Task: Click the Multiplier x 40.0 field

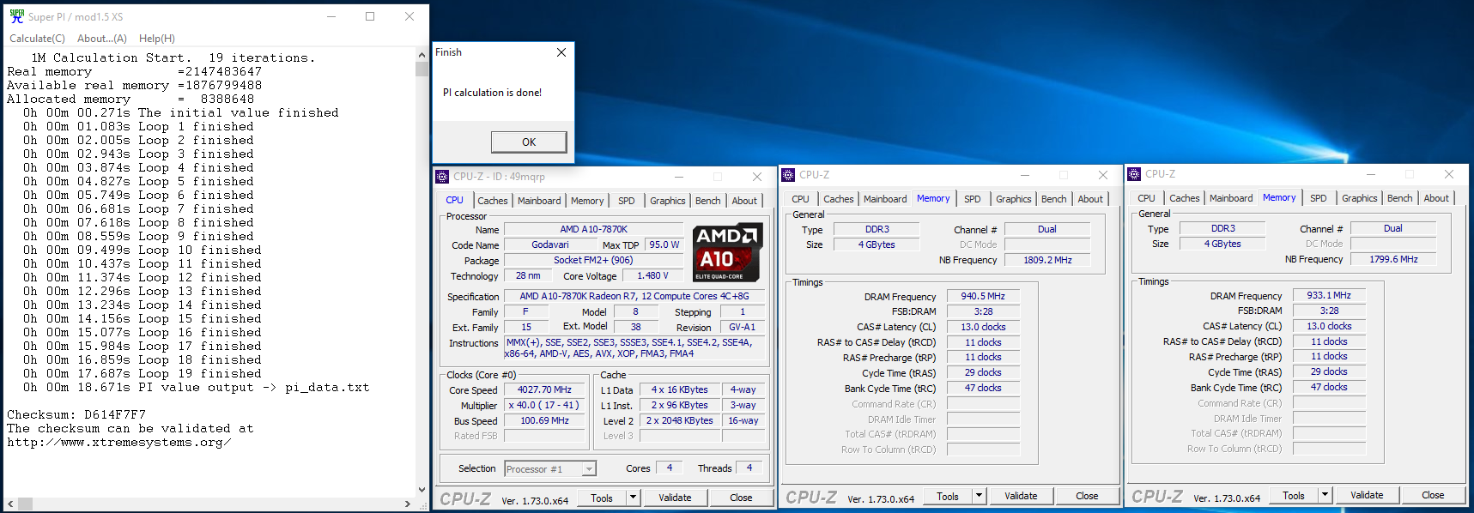Action: [544, 405]
